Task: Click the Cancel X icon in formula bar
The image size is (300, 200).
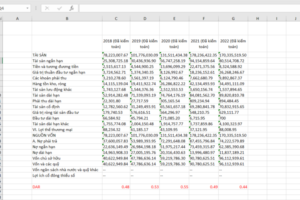Action: tap(47, 8)
